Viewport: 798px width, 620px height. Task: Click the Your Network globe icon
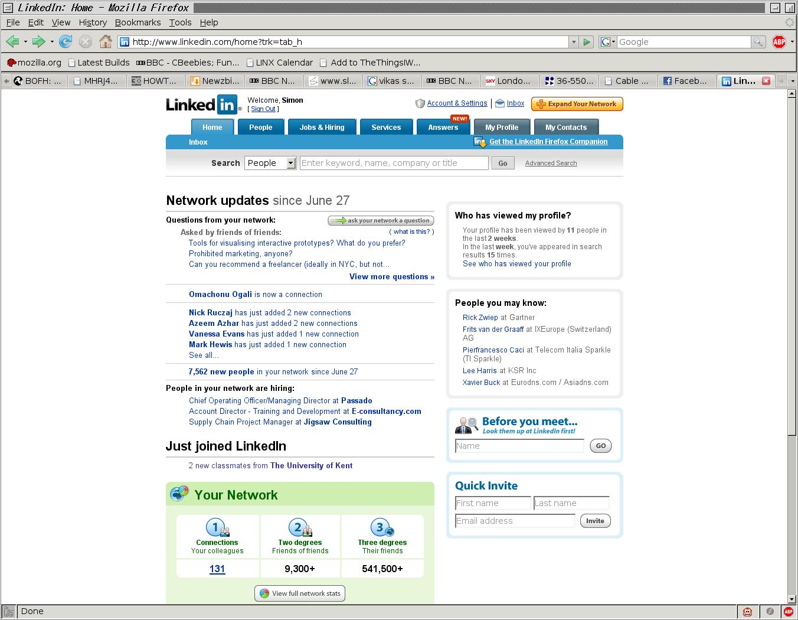(x=179, y=494)
